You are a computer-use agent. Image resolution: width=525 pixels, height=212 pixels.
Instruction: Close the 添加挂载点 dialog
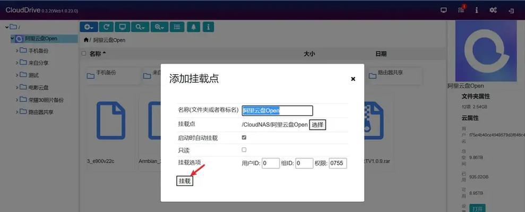click(353, 79)
